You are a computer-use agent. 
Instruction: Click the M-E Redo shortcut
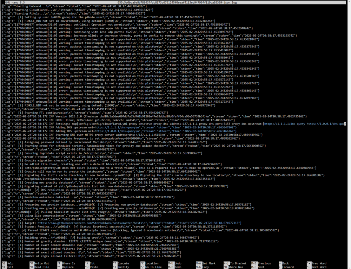[175, 267]
